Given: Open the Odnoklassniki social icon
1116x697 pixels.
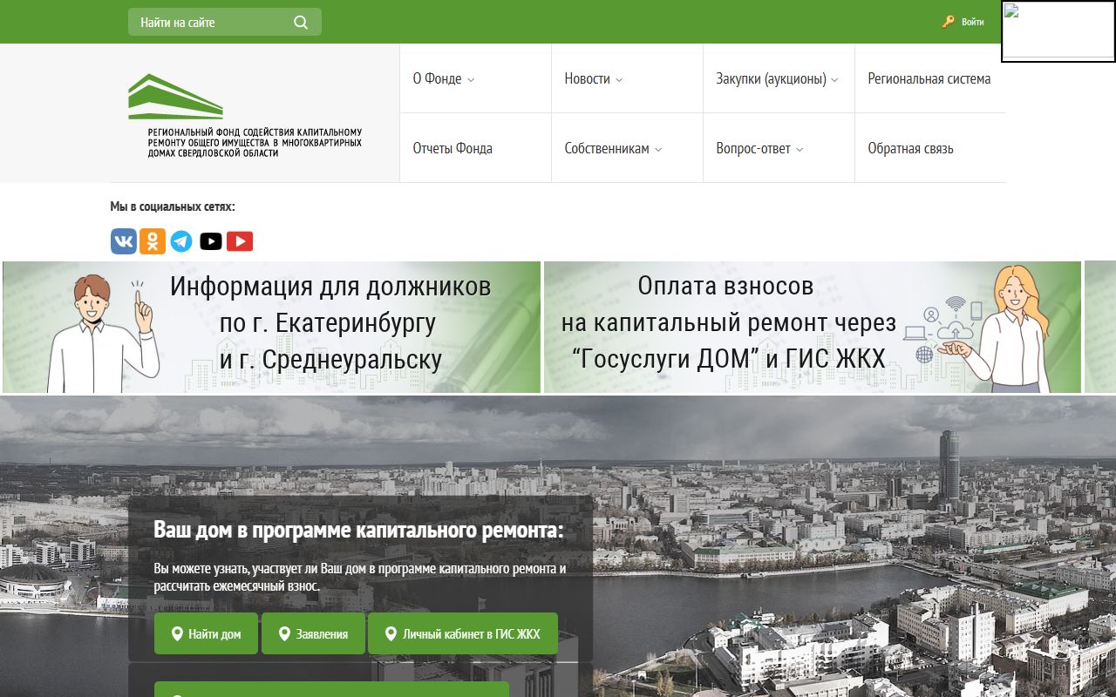Looking at the screenshot, I should (152, 241).
